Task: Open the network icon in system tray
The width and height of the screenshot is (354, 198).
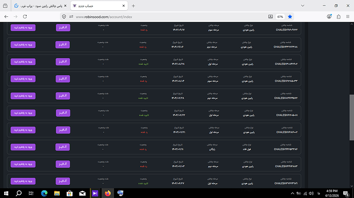Action: point(305,193)
